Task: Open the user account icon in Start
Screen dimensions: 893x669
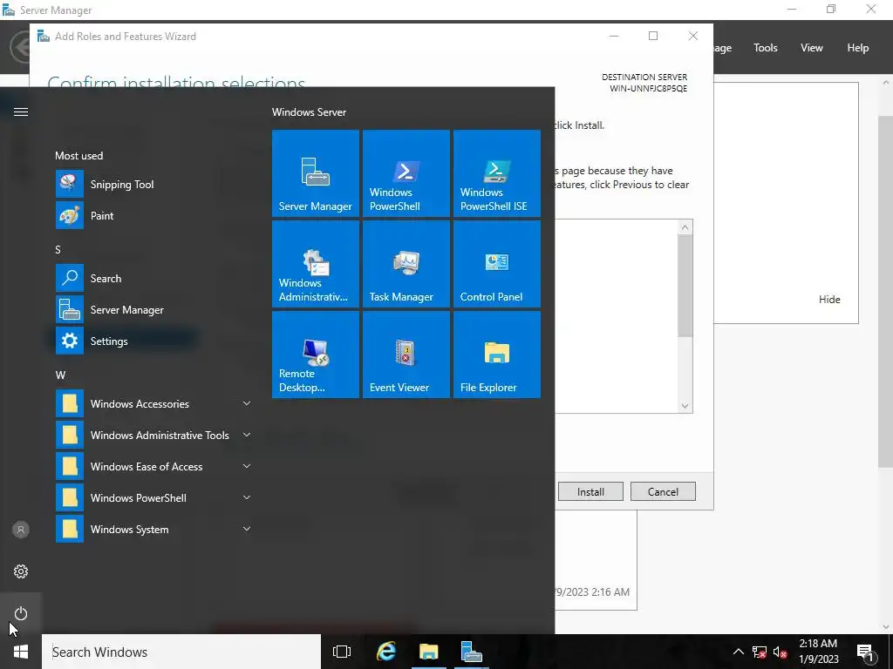Action: tap(21, 530)
